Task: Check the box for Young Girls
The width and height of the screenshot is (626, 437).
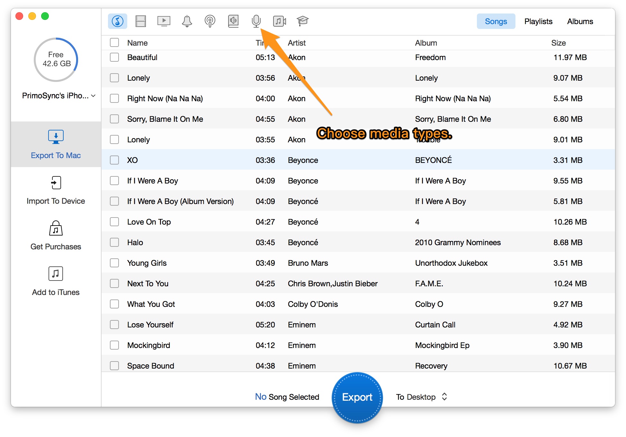Action: tap(114, 263)
